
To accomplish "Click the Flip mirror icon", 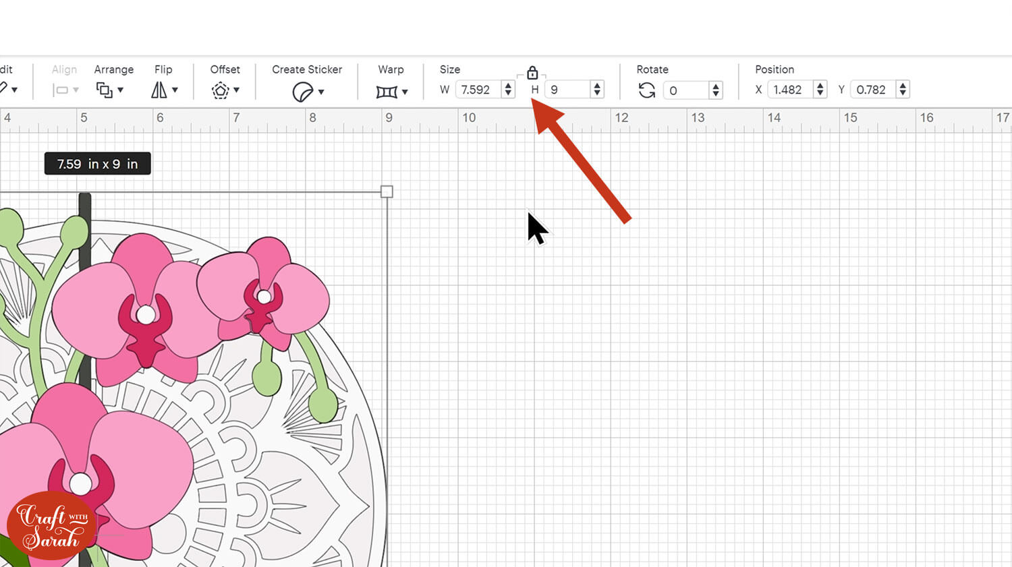I will tap(159, 90).
